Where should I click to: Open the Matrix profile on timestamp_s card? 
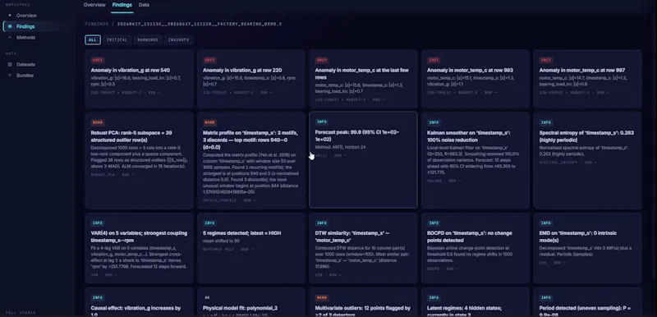(x=251, y=160)
